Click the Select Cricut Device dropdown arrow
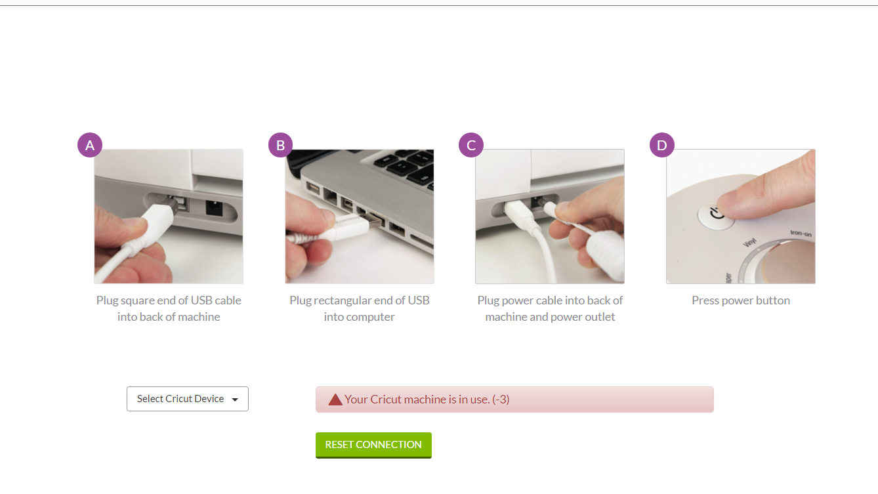878x494 pixels. coord(235,400)
